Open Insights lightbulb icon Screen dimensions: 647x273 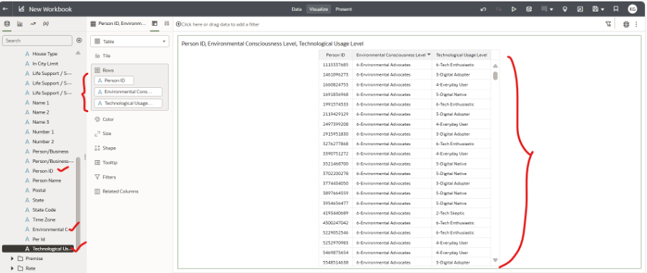click(x=565, y=9)
